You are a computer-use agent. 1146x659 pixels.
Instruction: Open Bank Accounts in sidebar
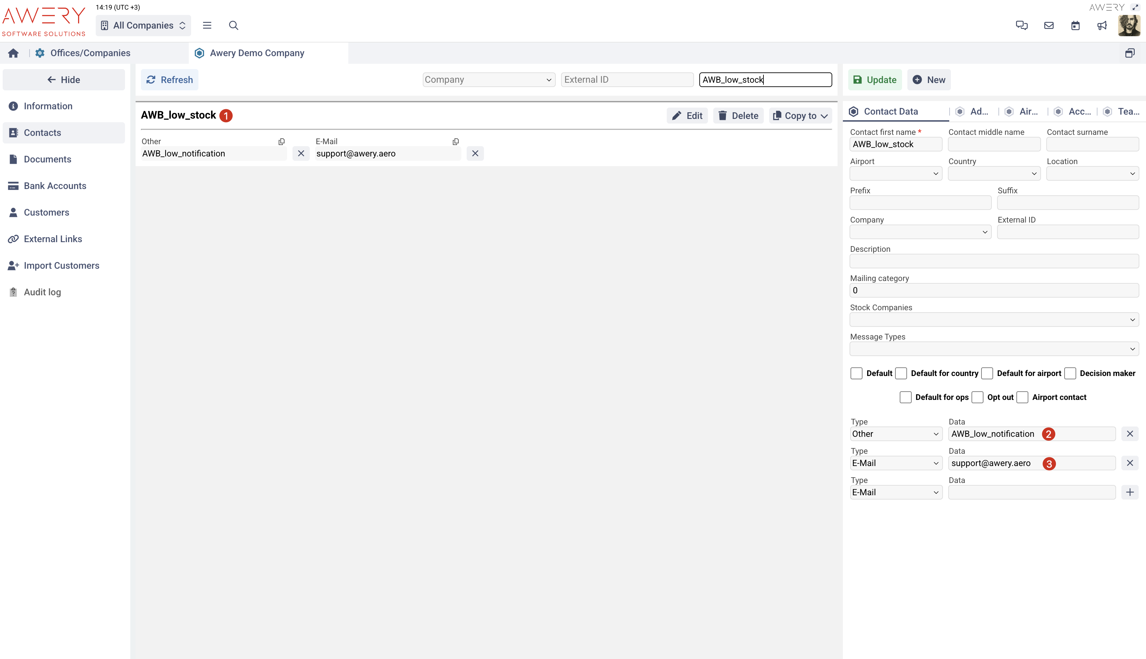point(55,186)
